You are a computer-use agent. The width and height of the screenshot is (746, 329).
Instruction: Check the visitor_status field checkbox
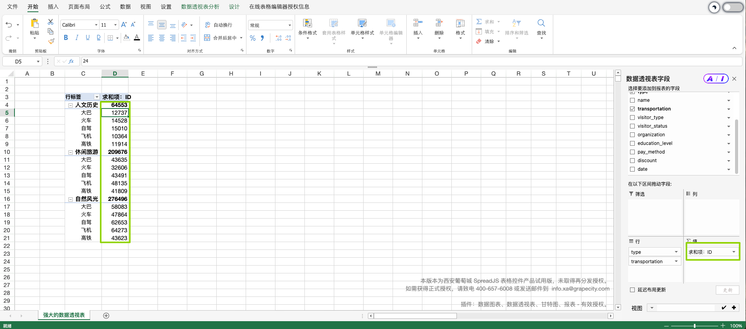(632, 126)
